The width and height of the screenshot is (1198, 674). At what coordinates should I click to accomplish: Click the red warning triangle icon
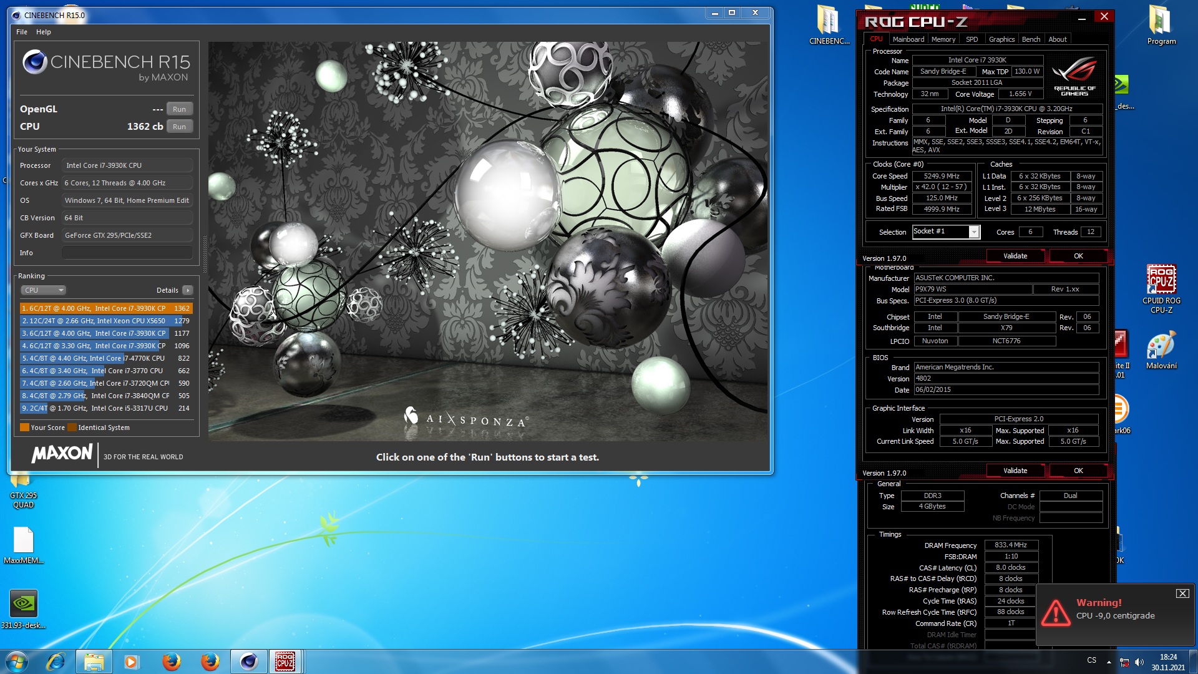tap(1056, 613)
